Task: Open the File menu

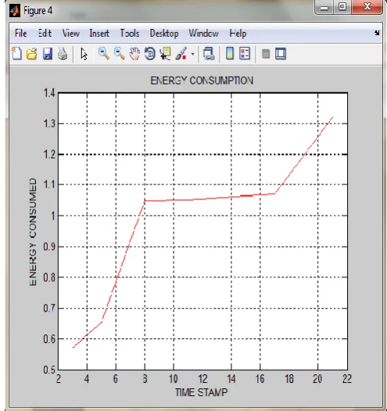Action: click(20, 34)
